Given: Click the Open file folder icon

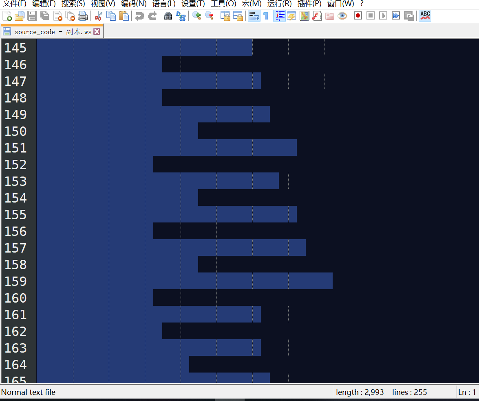Looking at the screenshot, I should coord(19,16).
